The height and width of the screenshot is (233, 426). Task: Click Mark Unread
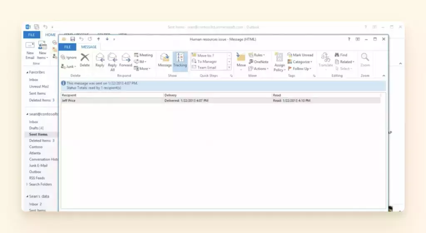(300, 55)
